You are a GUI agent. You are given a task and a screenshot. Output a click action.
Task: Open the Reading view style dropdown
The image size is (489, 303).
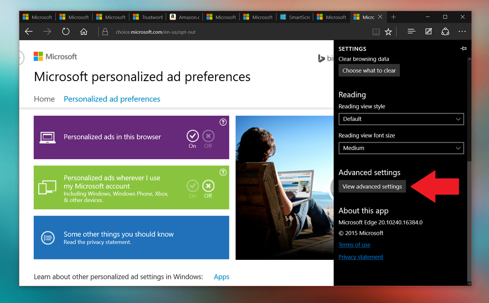point(401,119)
